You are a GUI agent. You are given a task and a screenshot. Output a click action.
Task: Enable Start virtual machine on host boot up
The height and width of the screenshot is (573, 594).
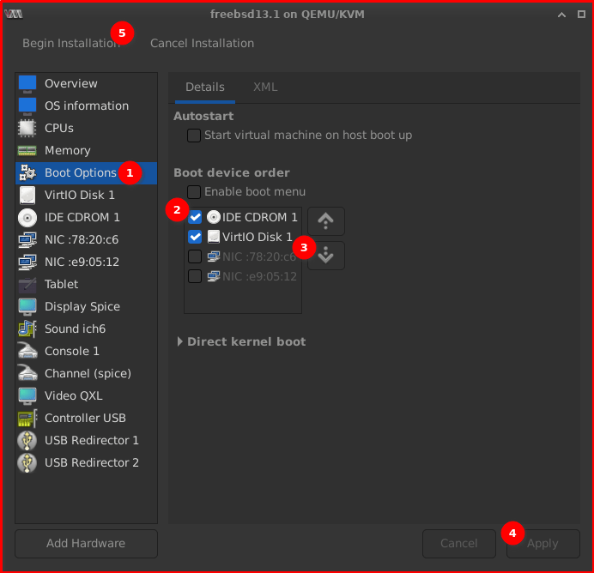[194, 136]
